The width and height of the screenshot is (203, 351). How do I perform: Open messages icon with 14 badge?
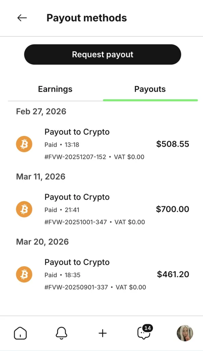click(x=144, y=333)
